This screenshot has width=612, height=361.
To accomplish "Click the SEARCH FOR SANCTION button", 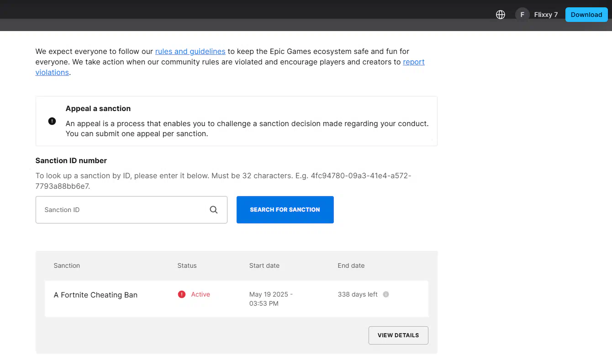I will pos(285,210).
